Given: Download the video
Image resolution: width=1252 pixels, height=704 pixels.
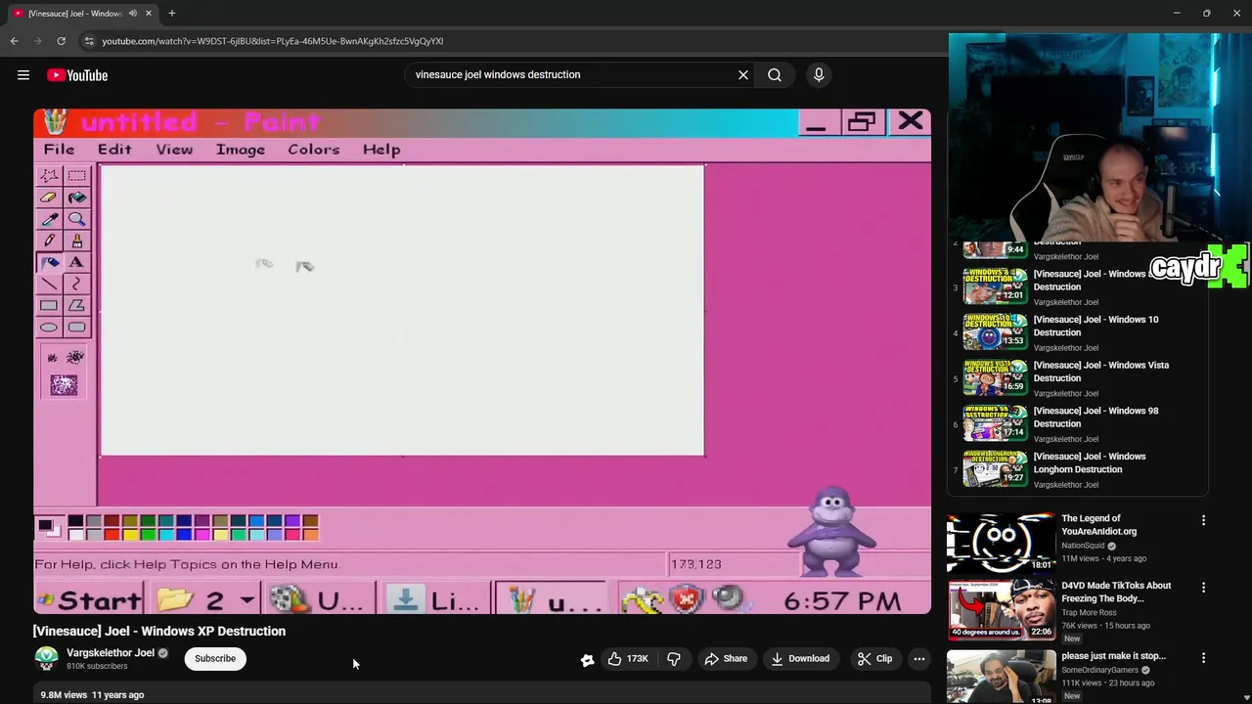Looking at the screenshot, I should [x=800, y=659].
